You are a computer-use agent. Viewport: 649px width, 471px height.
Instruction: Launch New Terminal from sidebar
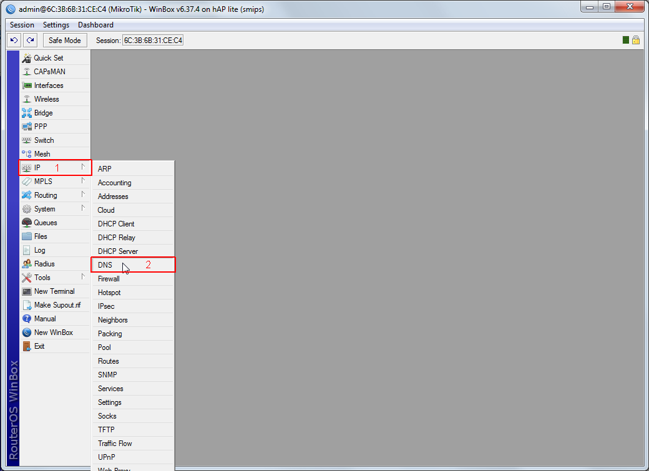tap(54, 291)
